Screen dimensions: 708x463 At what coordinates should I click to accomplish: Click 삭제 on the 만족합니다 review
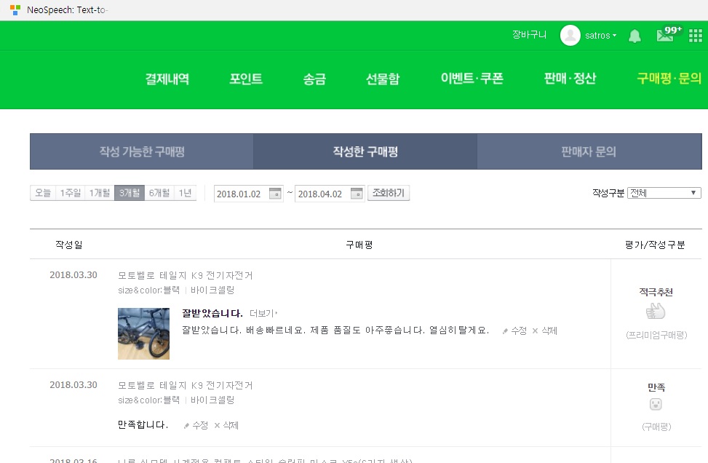click(x=226, y=425)
